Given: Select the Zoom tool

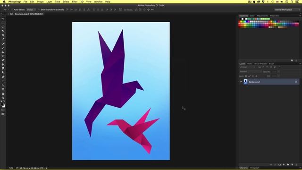Looking at the screenshot, I should [3, 98].
